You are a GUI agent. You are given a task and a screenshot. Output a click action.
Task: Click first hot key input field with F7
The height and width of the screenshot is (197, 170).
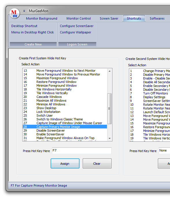coord(82,151)
